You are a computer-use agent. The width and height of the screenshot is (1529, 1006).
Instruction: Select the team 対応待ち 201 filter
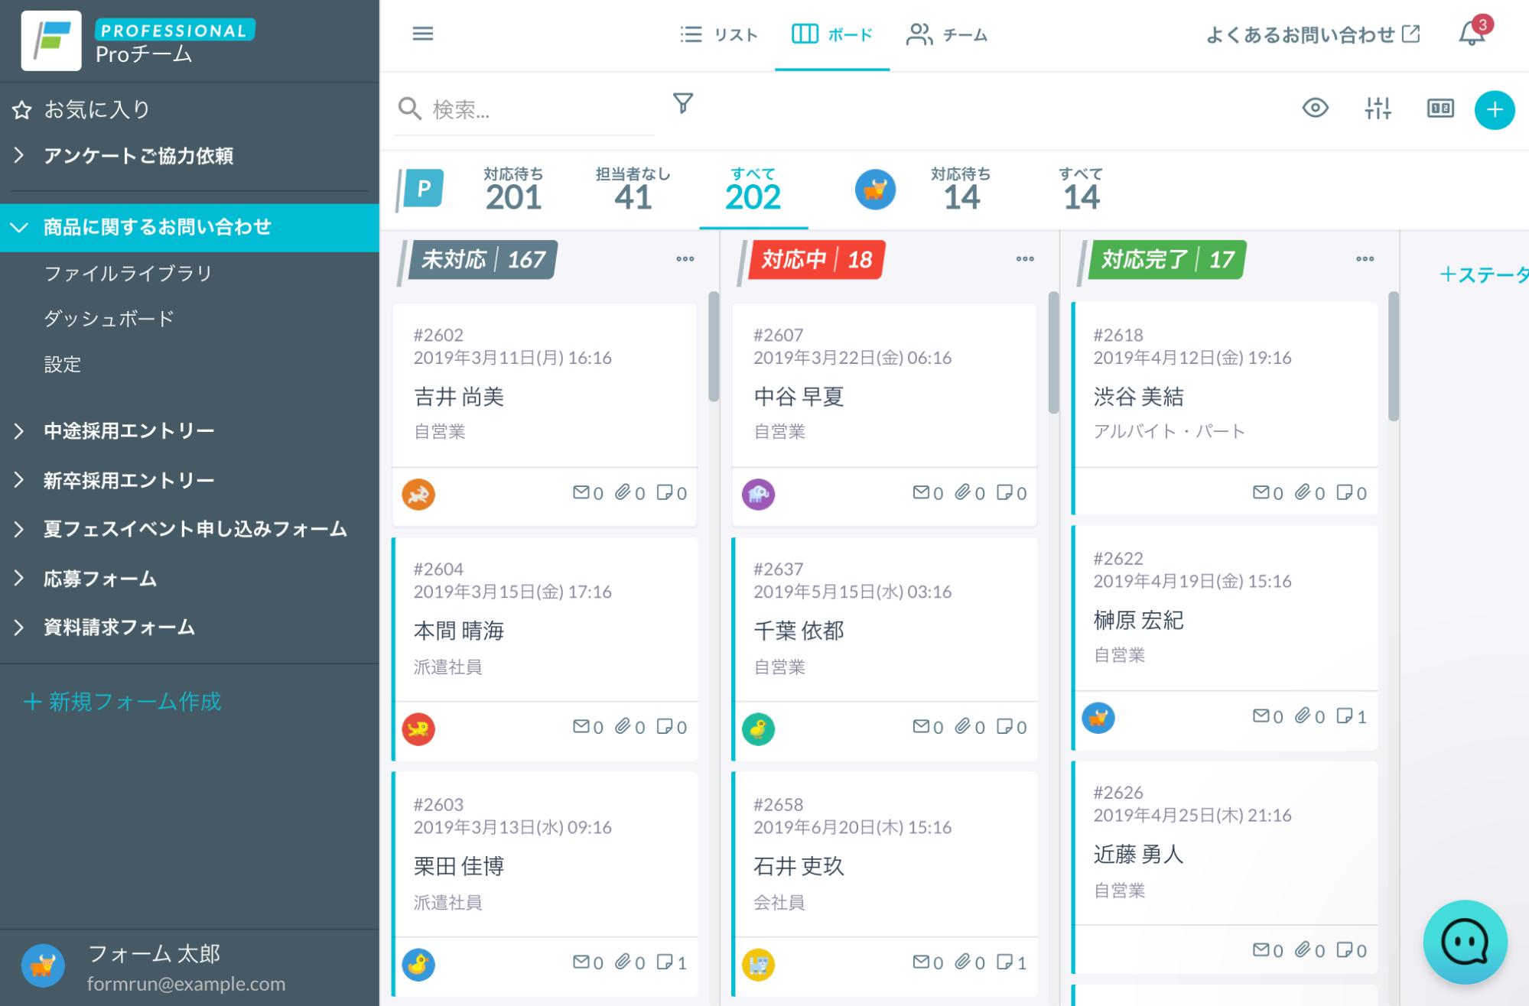tap(513, 189)
